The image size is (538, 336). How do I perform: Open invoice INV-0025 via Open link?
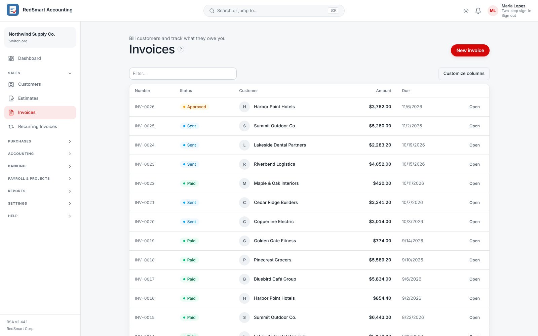coord(474,126)
